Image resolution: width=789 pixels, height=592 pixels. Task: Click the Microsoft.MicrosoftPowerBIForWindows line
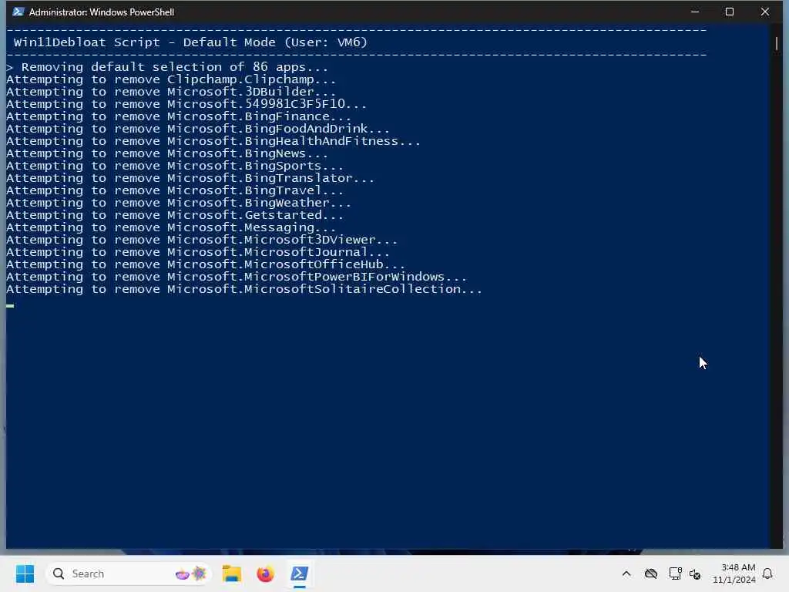(x=237, y=277)
